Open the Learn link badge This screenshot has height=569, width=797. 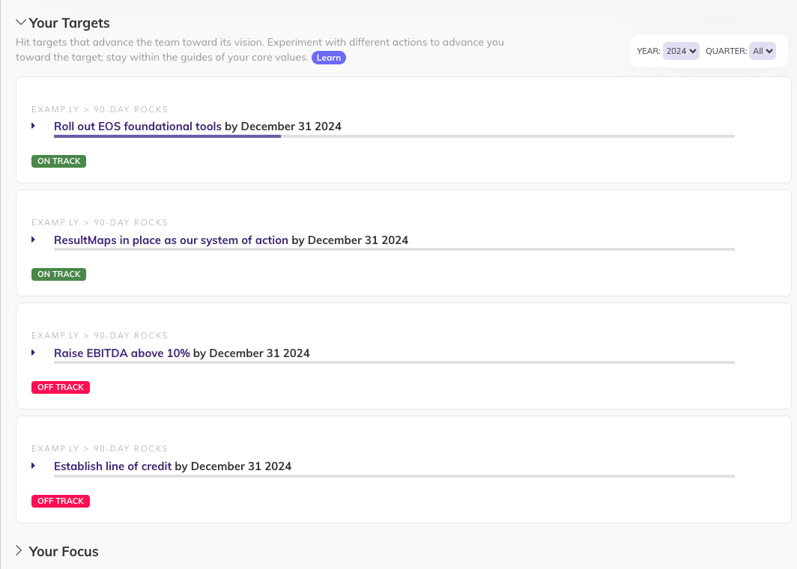[328, 58]
